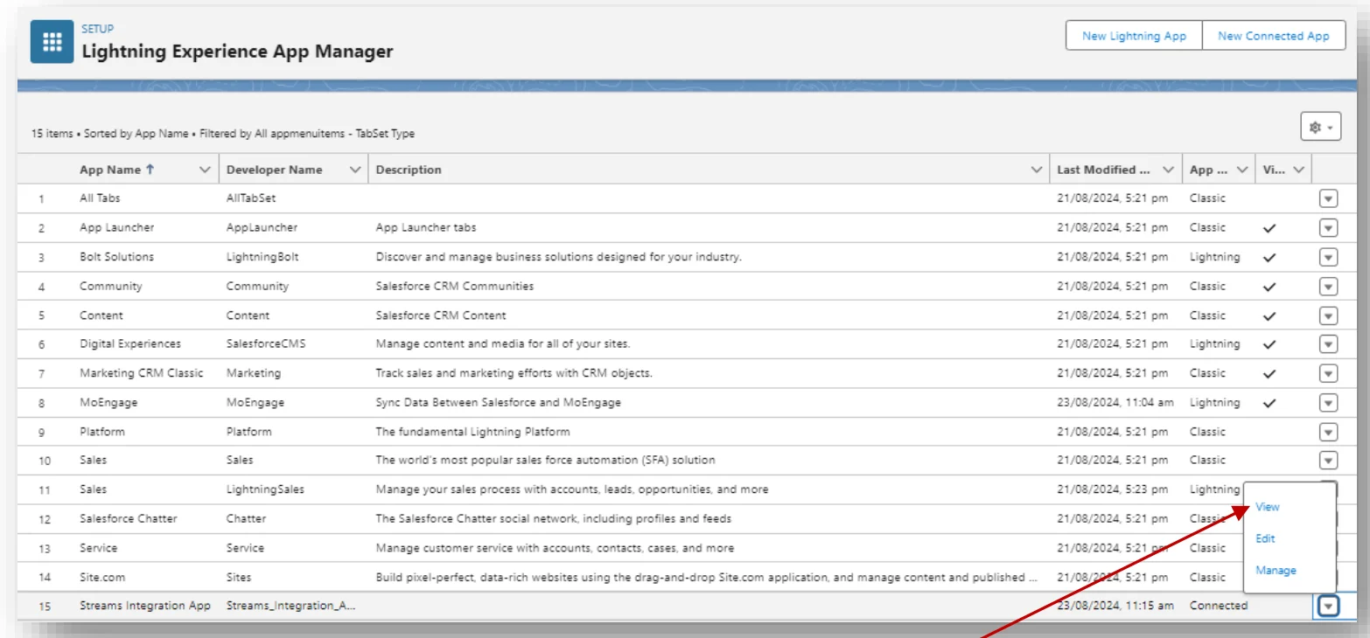Screen dimensions: 1370x638
Task: Select '21/08/2024, 5:23 pm' date cell
Action: pos(1112,489)
